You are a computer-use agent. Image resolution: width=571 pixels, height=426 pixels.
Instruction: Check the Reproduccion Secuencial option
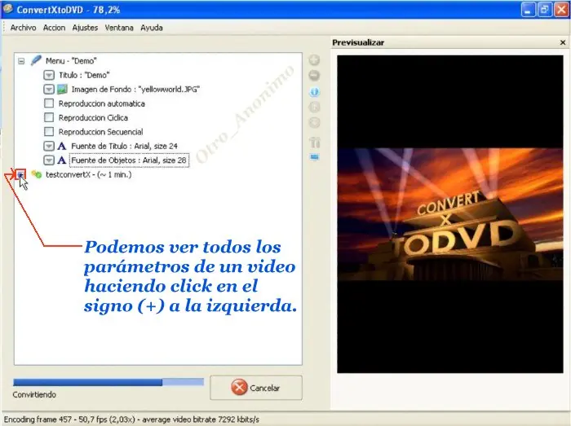tap(49, 132)
